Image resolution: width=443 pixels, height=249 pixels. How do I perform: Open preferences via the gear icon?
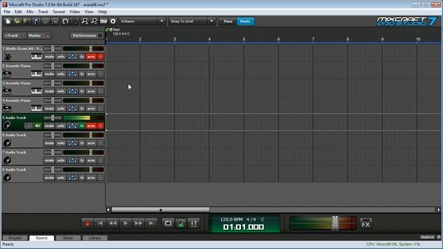tap(113, 21)
